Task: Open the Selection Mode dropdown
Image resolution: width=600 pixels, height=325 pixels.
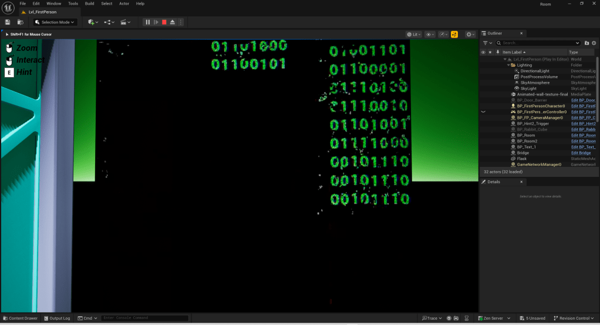Action: pos(56,22)
